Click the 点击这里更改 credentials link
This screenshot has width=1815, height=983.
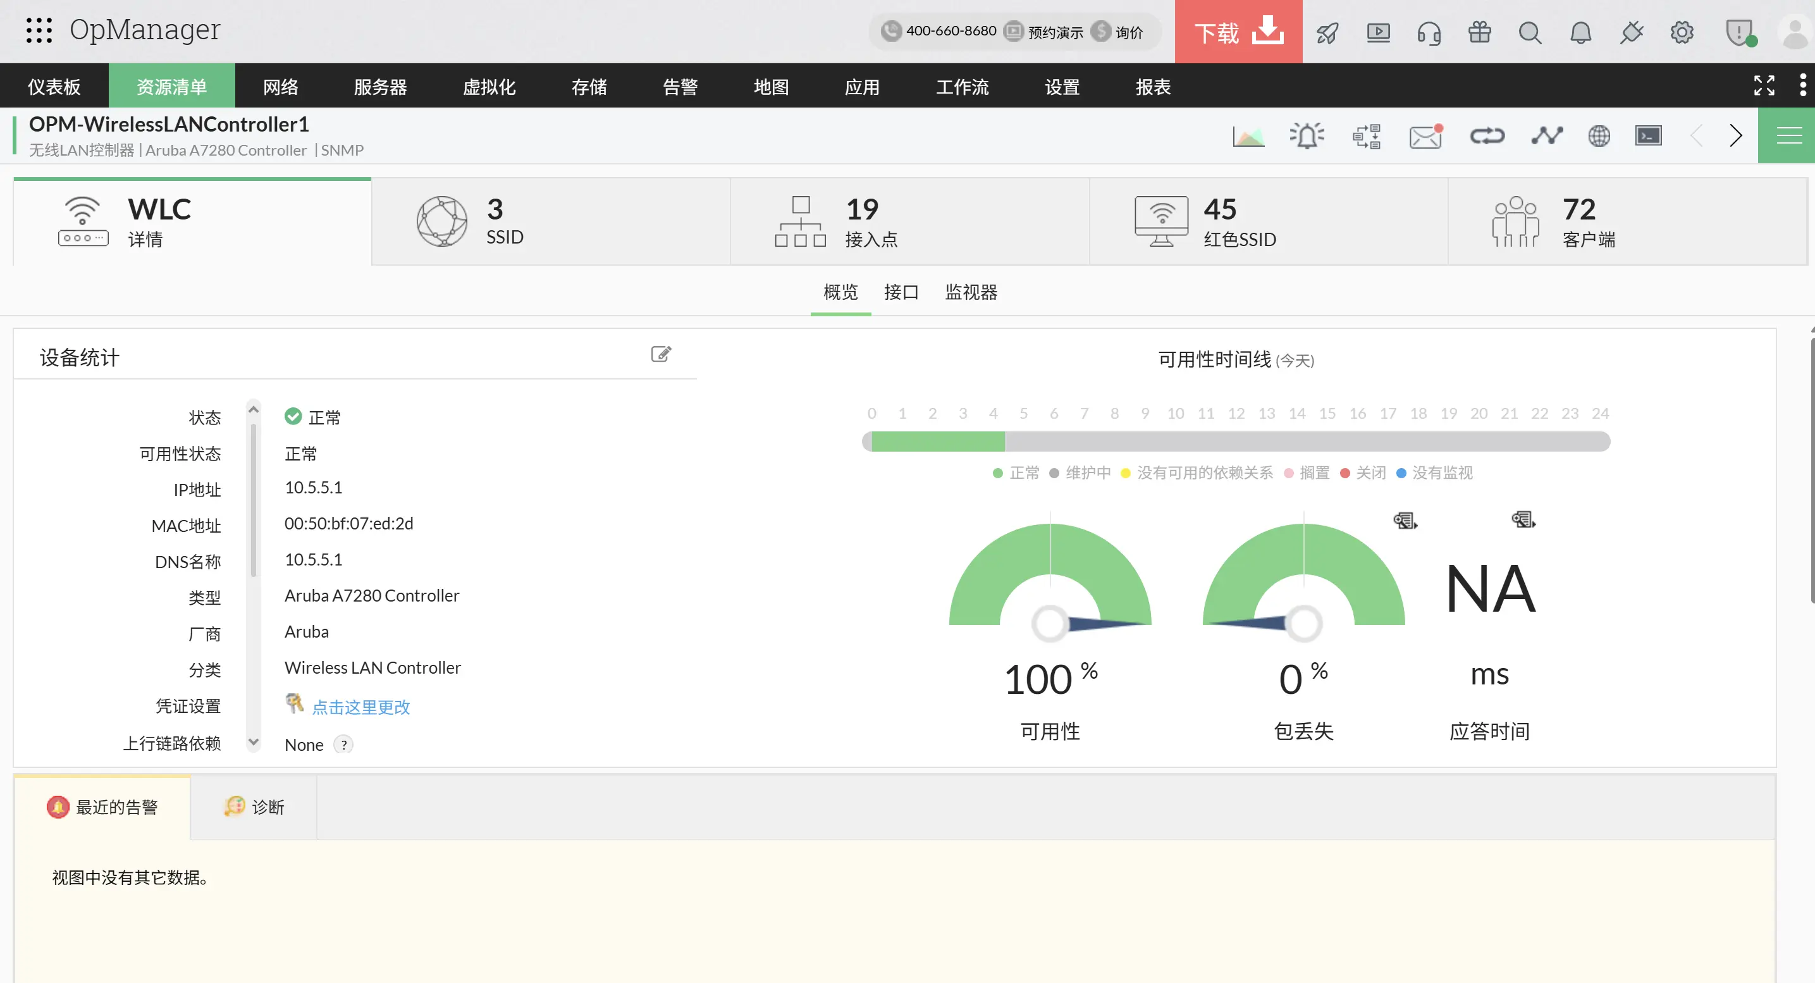tap(362, 707)
